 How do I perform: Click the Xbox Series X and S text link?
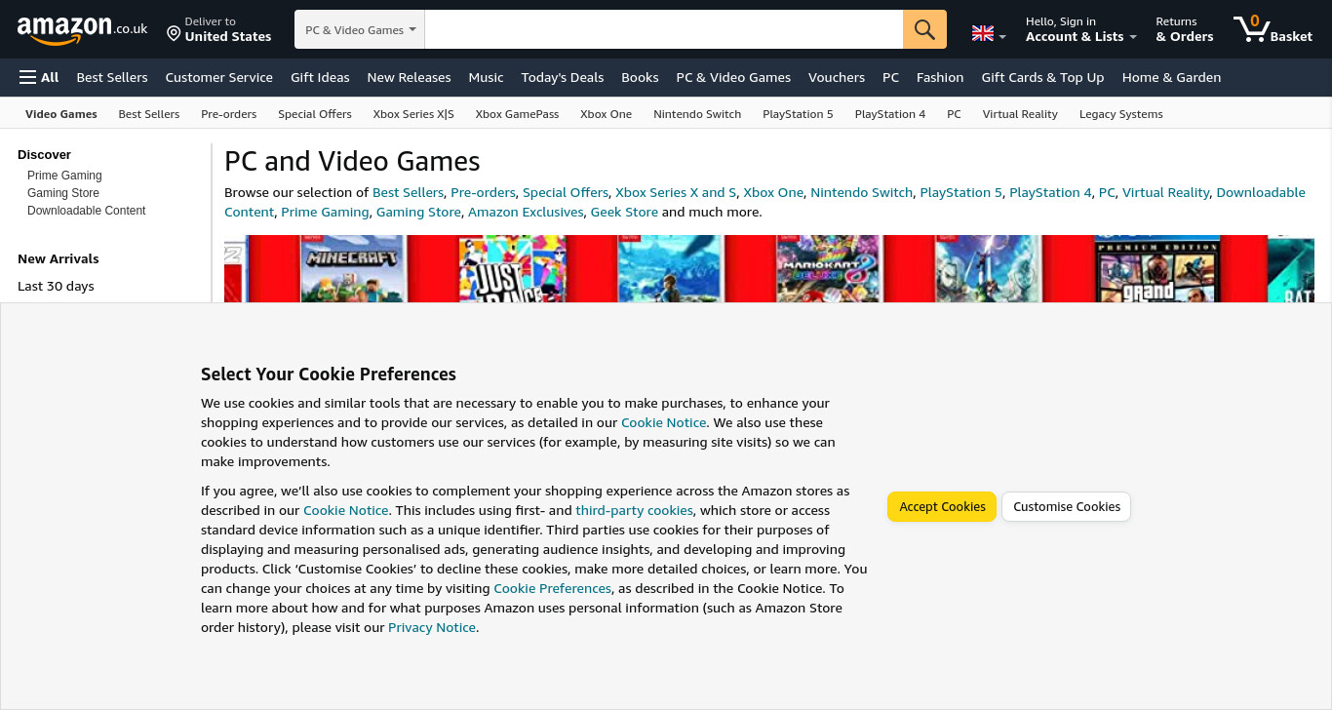676,192
